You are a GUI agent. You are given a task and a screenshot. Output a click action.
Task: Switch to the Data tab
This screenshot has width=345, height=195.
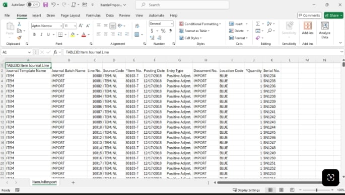coord(110,16)
